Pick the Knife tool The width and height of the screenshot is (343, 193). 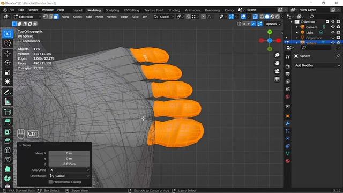tap(8, 160)
